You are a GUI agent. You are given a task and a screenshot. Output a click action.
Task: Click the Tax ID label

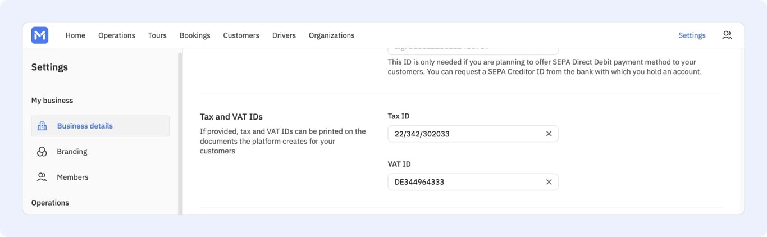coord(399,116)
